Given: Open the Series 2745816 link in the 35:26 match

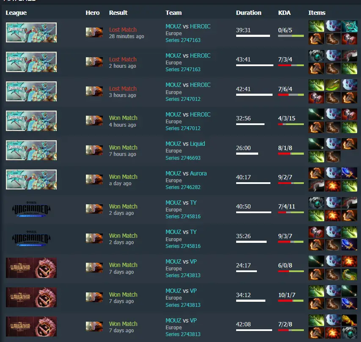Looking at the screenshot, I should pyautogui.click(x=183, y=246).
